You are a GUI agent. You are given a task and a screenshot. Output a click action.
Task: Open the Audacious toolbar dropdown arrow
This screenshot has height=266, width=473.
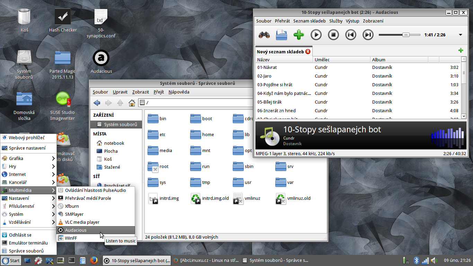pos(461,35)
